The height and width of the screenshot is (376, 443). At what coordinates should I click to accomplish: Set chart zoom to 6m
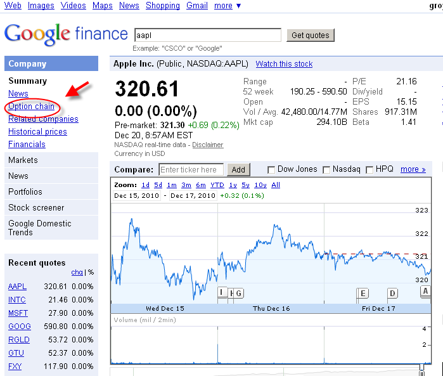pyautogui.click(x=201, y=185)
